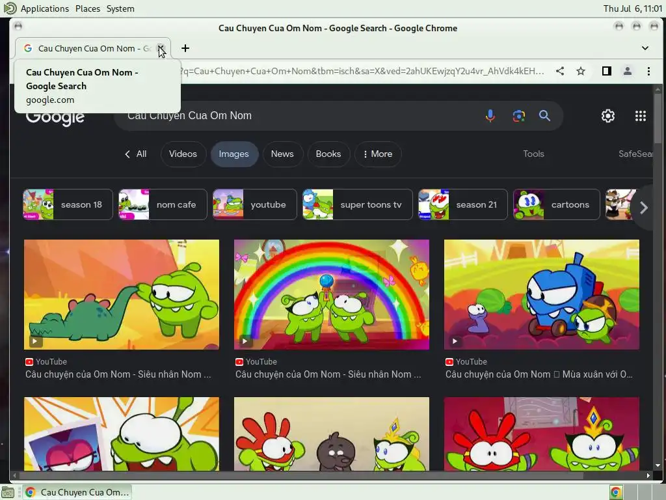The height and width of the screenshot is (500, 666).
Task: Switch to Books results
Action: [x=328, y=154]
